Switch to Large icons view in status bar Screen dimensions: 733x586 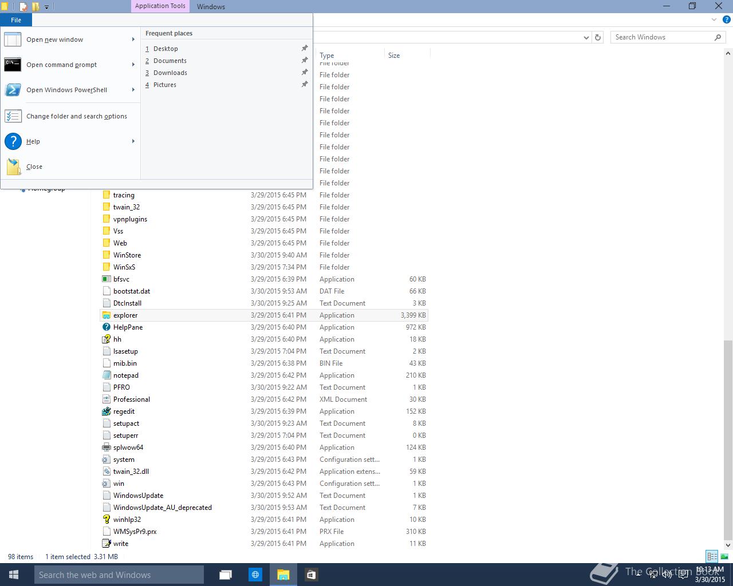click(724, 556)
